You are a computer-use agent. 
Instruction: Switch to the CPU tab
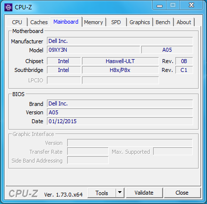[17, 22]
